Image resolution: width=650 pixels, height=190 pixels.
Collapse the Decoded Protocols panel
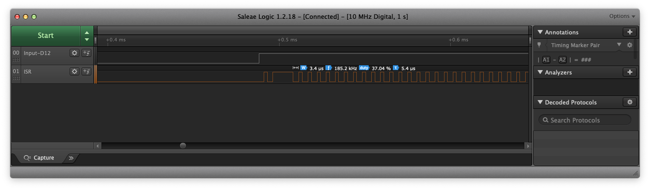tap(540, 102)
